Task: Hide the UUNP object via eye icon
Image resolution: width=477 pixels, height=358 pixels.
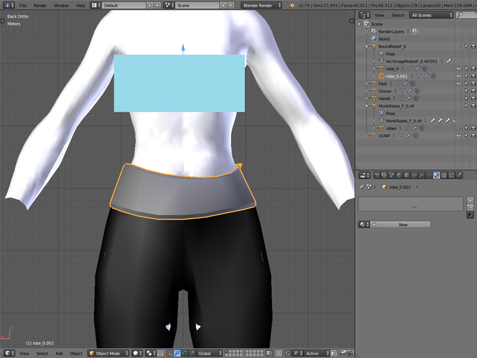Action: [458, 135]
